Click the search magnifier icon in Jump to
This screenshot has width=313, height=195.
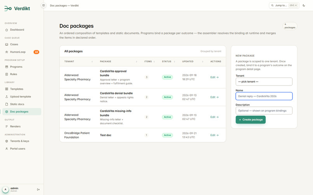(x=272, y=5)
